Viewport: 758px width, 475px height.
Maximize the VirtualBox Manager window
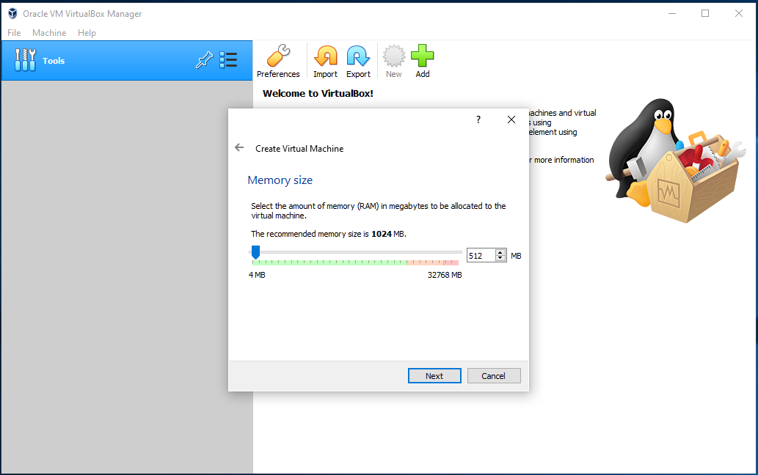pyautogui.click(x=705, y=13)
